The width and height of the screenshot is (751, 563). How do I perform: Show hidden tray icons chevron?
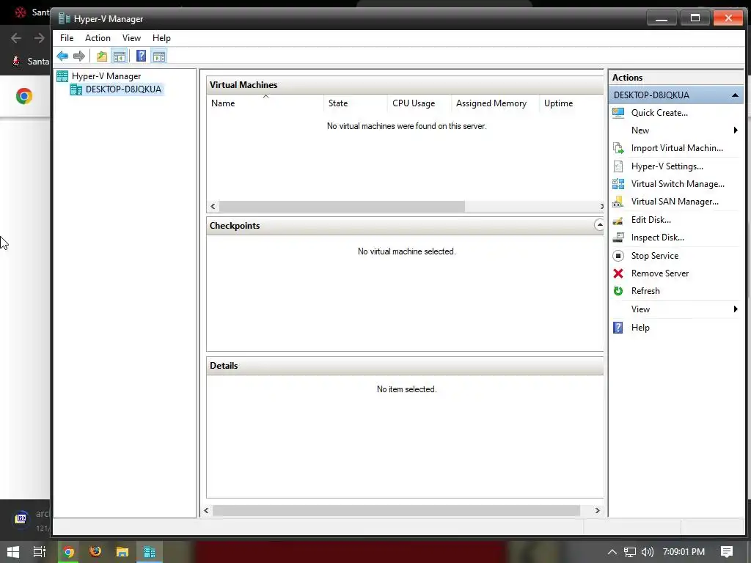[612, 552]
